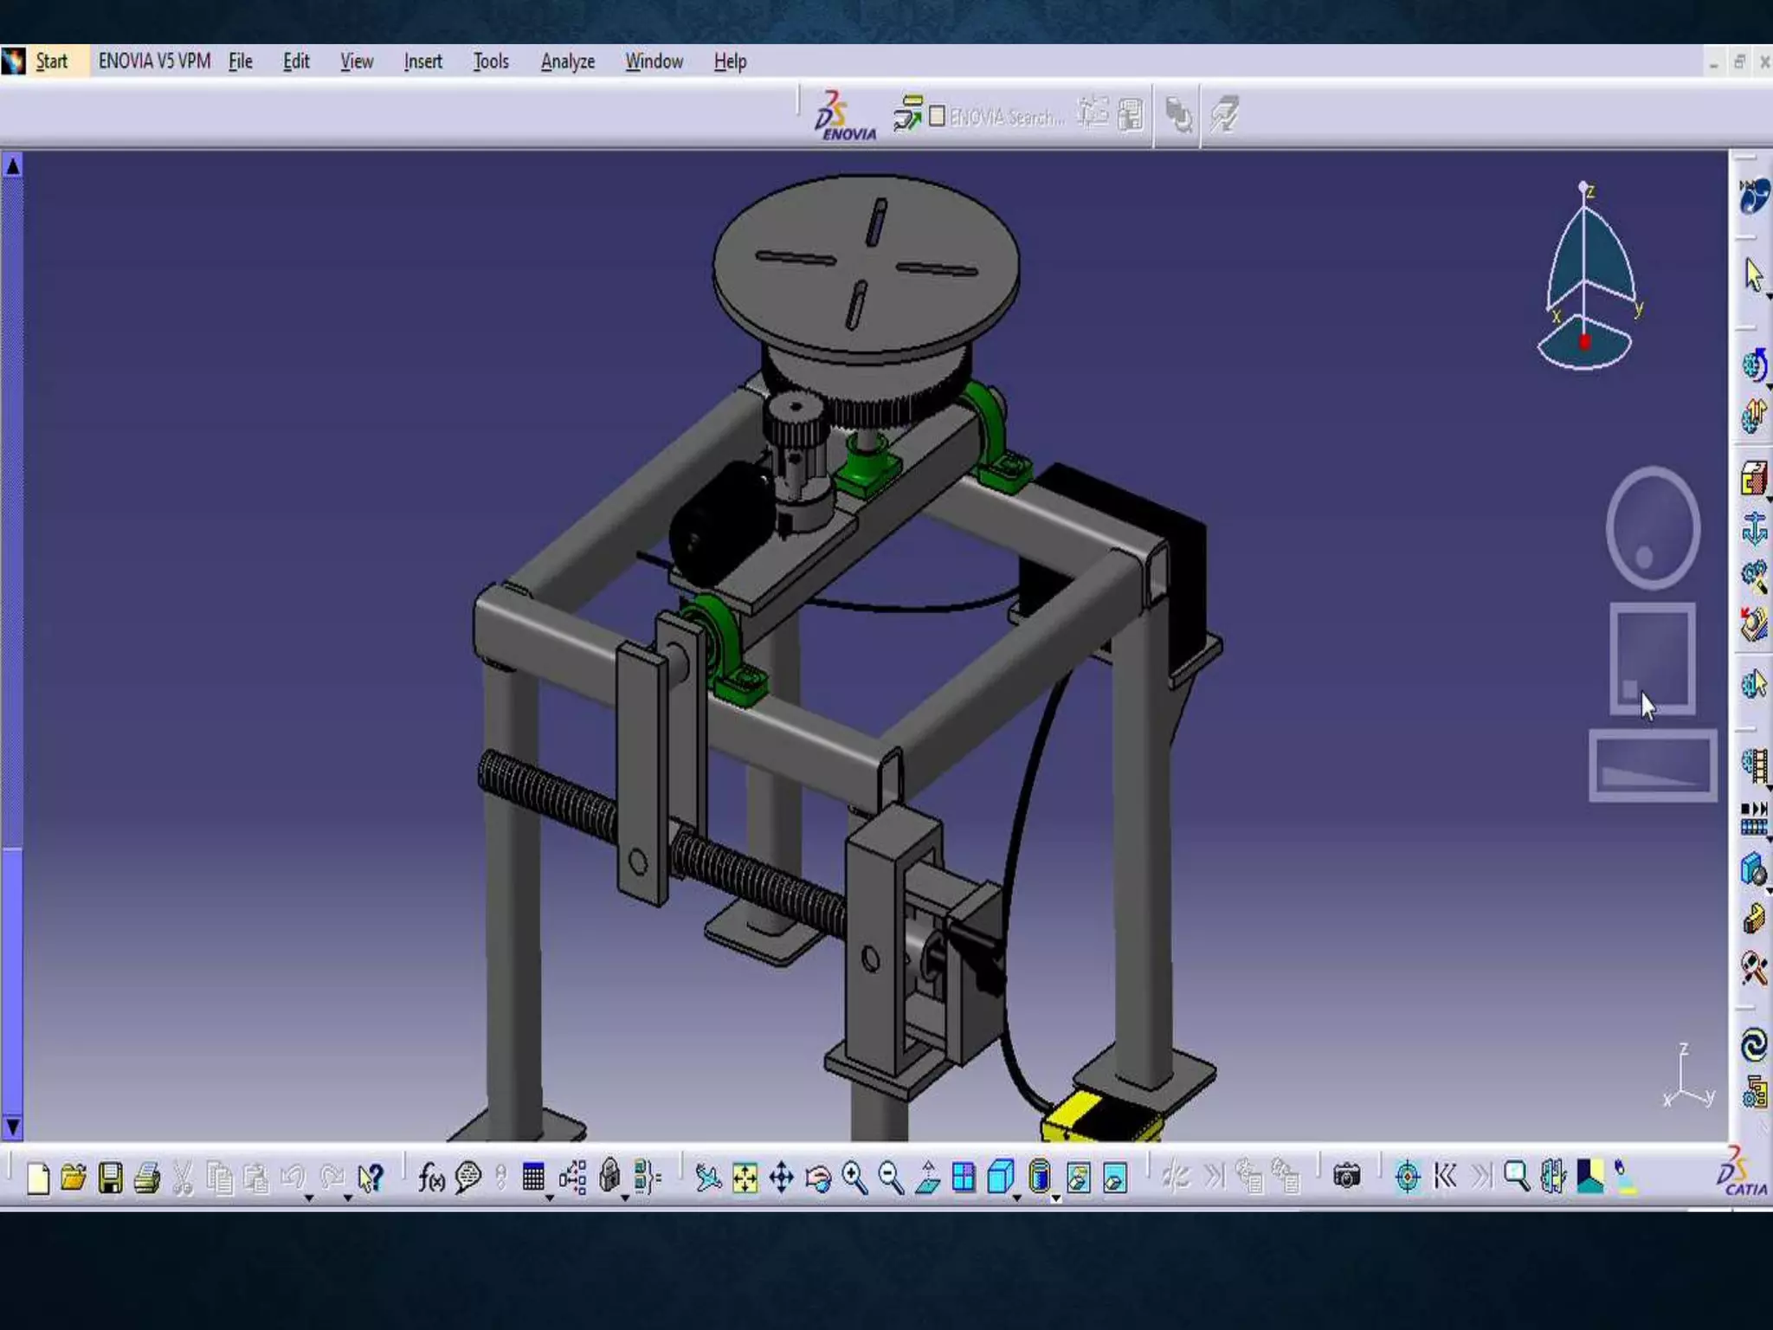Select the Fly Mode airplane icon

point(708,1178)
